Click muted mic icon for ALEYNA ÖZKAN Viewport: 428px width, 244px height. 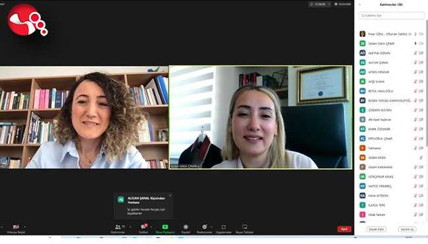(415, 53)
